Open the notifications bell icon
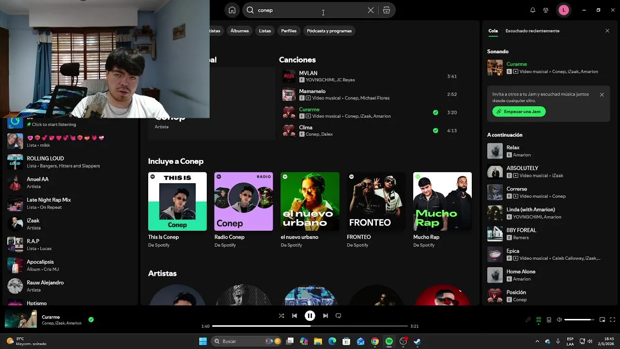The image size is (620, 349). (x=533, y=10)
